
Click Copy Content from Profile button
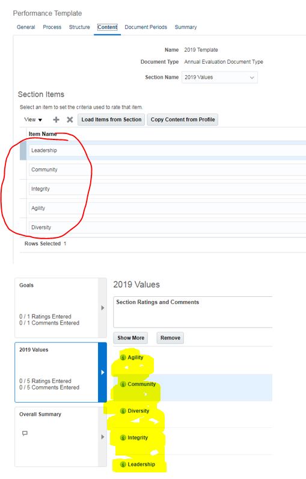pos(183,120)
